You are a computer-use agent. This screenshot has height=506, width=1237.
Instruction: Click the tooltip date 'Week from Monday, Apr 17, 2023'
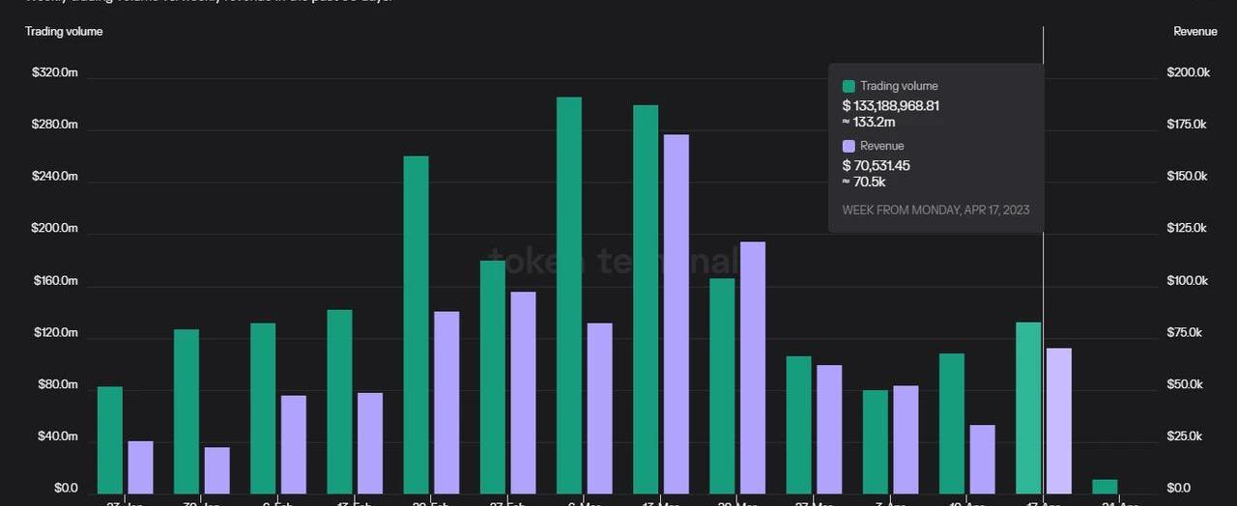pyautogui.click(x=935, y=211)
